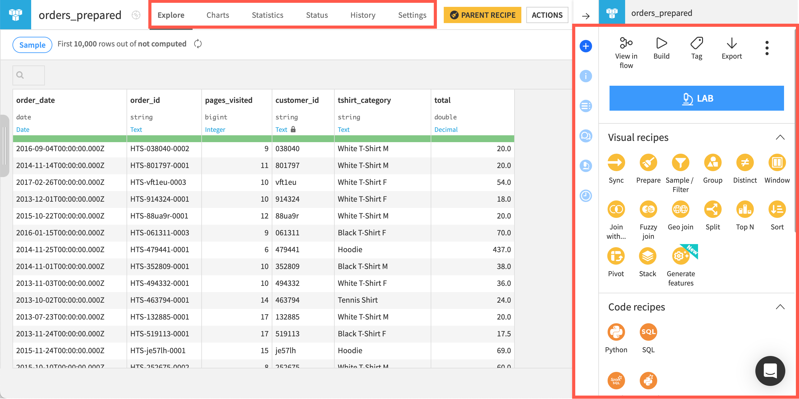Image resolution: width=799 pixels, height=399 pixels.
Task: Collapse the right panel with the arrow icon
Action: point(586,16)
